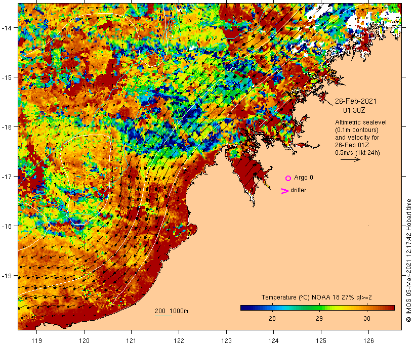This screenshot has height=344, width=415.
Task: Click the longitude label 122
Action: (x=179, y=341)
